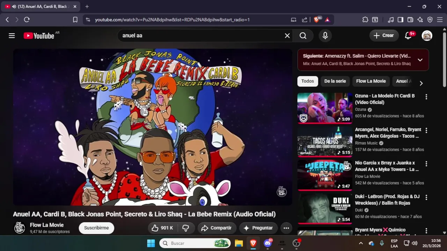Click Flow La Movie watermark in player

click(x=281, y=191)
